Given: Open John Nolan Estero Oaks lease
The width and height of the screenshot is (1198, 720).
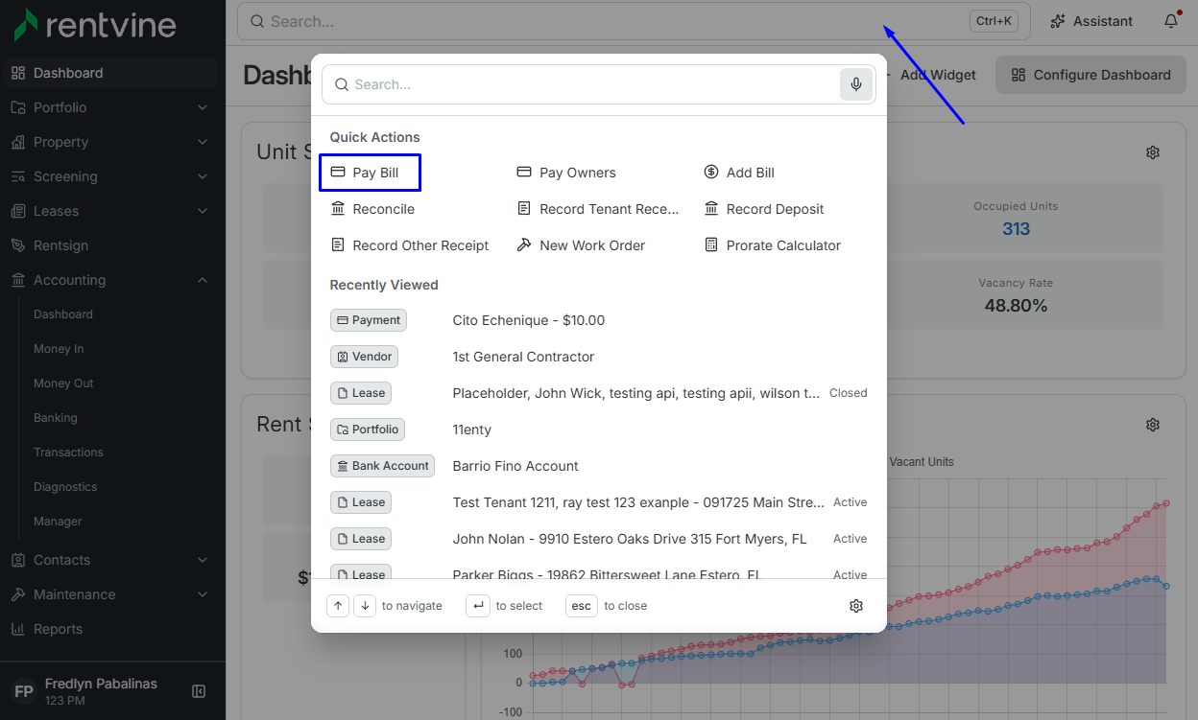Looking at the screenshot, I should [x=599, y=539].
